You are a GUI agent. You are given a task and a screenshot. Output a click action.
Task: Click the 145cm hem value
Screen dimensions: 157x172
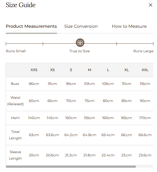point(52,118)
